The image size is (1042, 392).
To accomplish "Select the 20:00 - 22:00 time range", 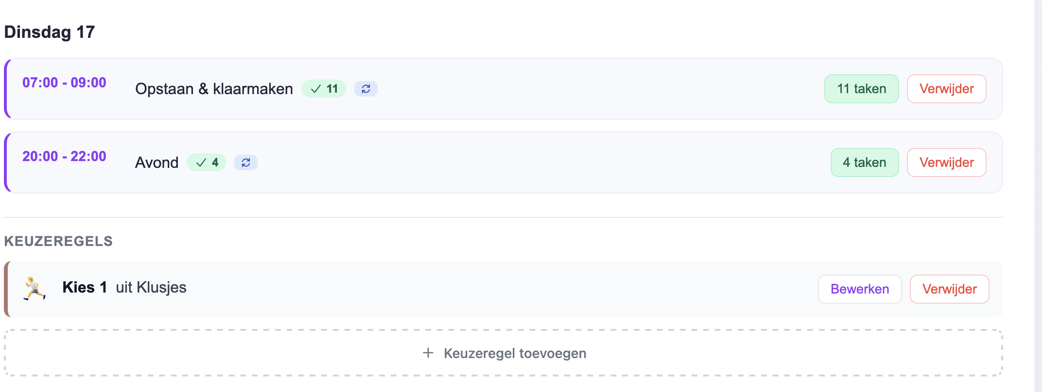I will [x=64, y=156].
